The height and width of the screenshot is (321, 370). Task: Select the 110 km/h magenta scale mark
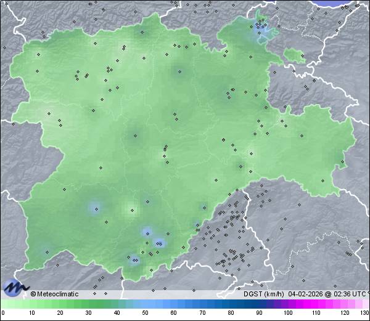pos(316,313)
